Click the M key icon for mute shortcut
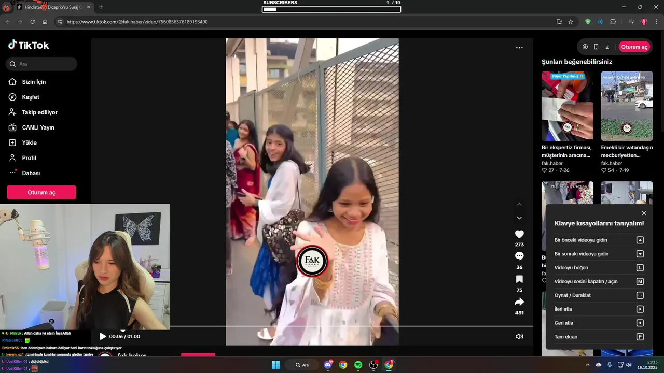664x373 pixels. pyautogui.click(x=640, y=281)
